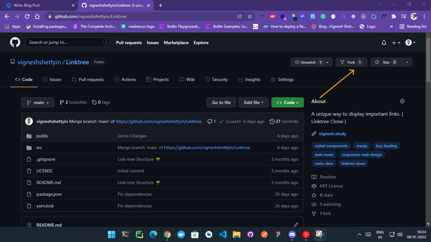The height and width of the screenshot is (242, 431).
Task: Bookmark page with star icon in address bar
Action: 250,16
